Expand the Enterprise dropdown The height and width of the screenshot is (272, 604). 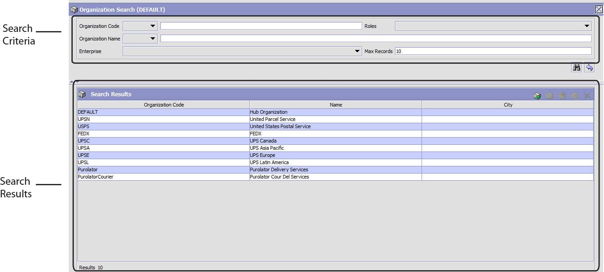[x=242, y=51]
